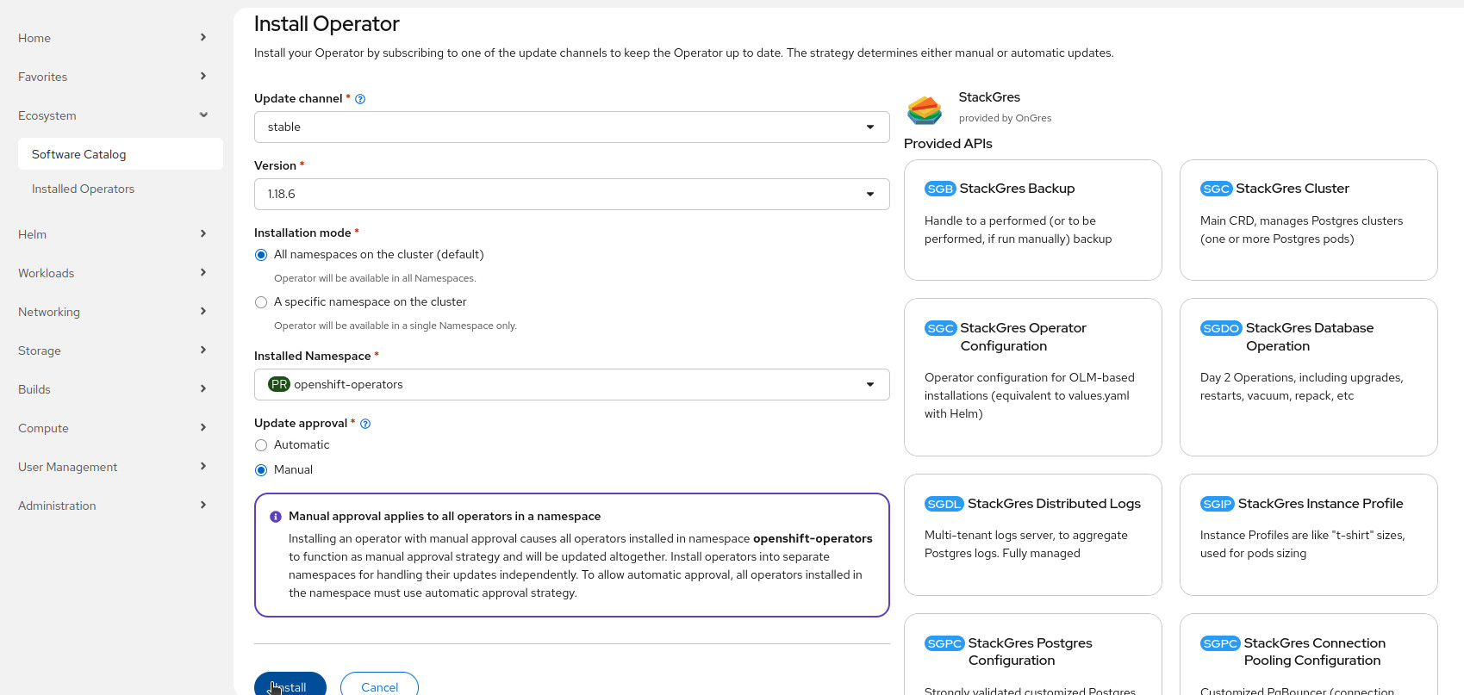Image resolution: width=1464 pixels, height=695 pixels.
Task: Click the SGIP badge on Instance Profile
Action: coord(1218,504)
